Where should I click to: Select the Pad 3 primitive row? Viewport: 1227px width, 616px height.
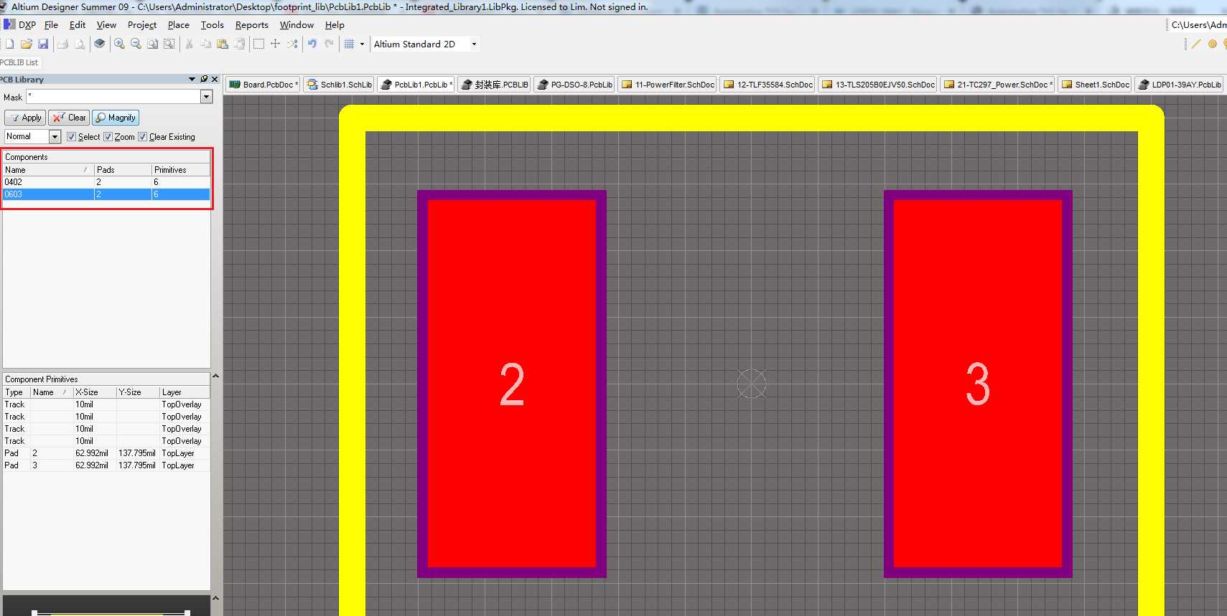click(106, 465)
